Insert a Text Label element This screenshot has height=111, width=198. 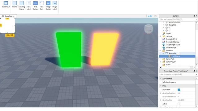pyautogui.click(x=29, y=6)
